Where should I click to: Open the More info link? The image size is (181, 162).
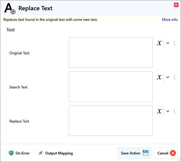click(x=170, y=20)
